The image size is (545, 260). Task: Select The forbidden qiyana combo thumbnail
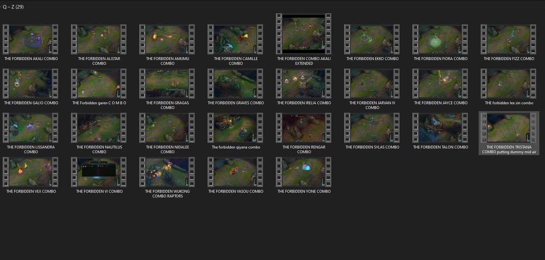(x=236, y=128)
